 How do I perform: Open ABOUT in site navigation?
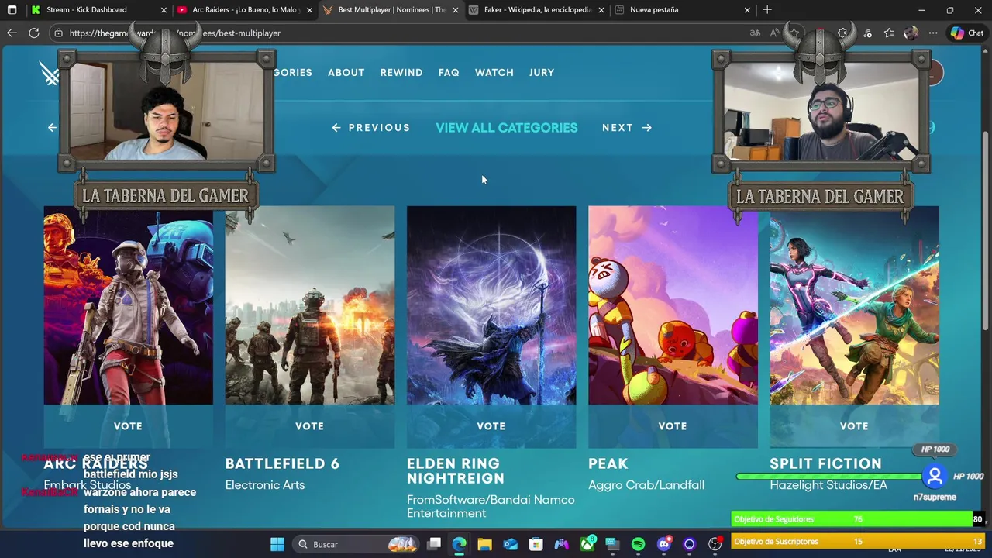[346, 72]
